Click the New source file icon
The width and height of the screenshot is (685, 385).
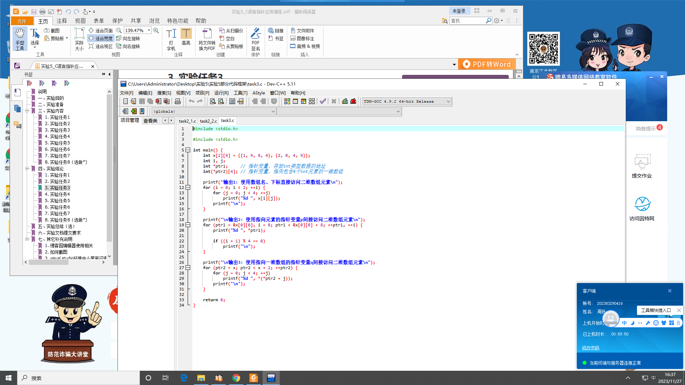[x=125, y=102]
